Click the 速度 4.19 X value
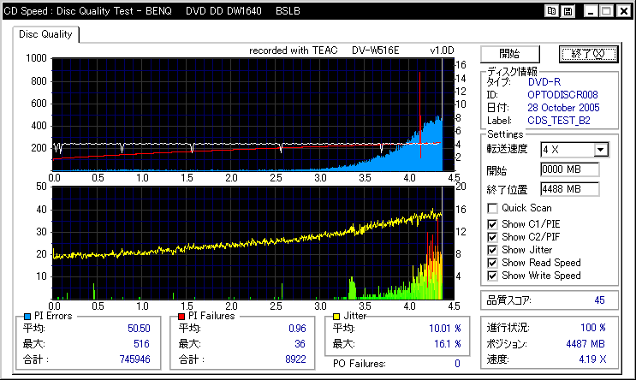Screen dimensions: 636x380 tap(592, 359)
